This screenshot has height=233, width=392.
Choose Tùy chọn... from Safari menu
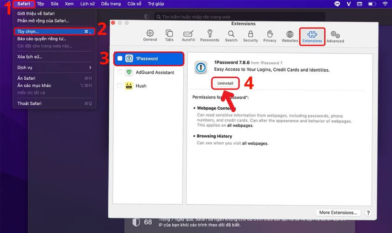(x=54, y=32)
